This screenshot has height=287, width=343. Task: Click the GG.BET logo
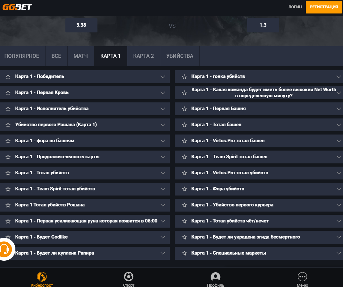click(x=17, y=7)
